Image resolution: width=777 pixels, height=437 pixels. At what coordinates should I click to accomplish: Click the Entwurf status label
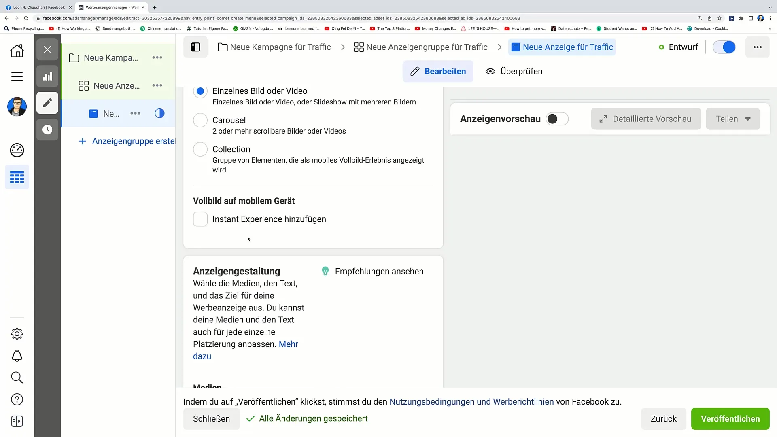(683, 47)
